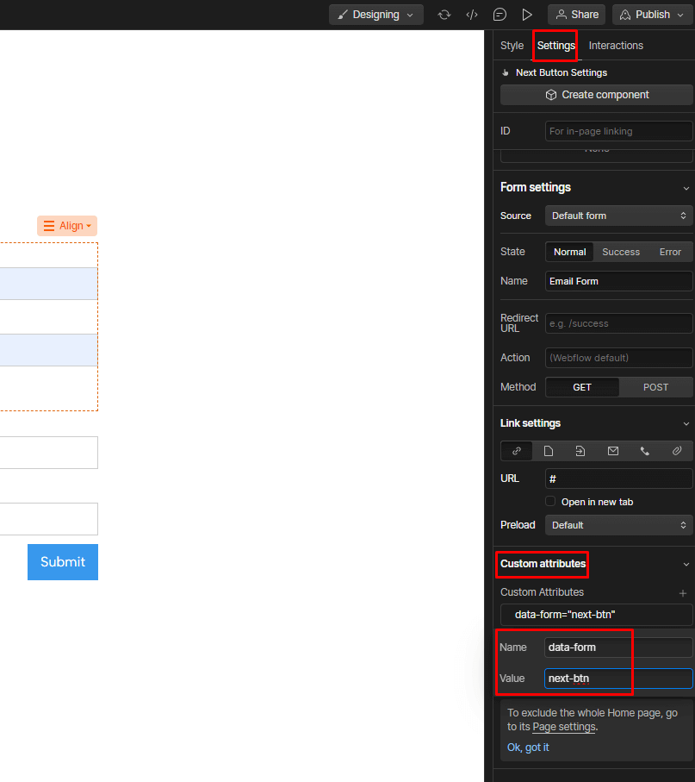Click the preview play icon
This screenshot has height=782, width=695.
pyautogui.click(x=527, y=15)
